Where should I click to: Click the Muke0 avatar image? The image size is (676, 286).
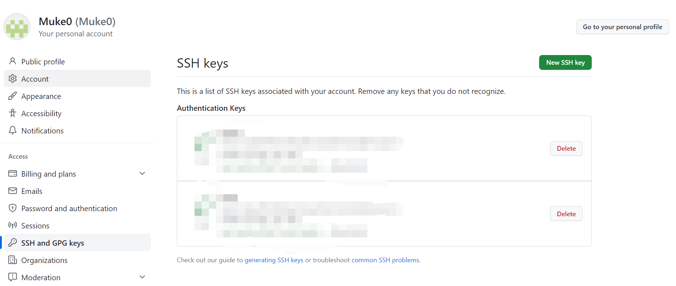(x=17, y=27)
